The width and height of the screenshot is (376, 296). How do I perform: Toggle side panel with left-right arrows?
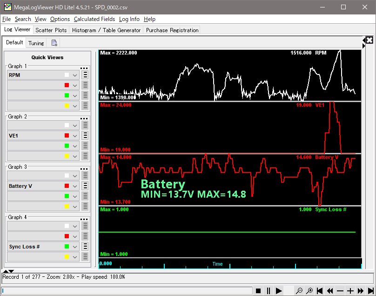[x=364, y=43]
